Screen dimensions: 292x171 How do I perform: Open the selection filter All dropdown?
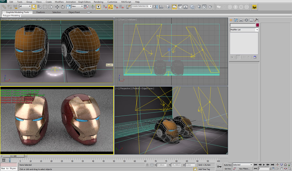[25, 6]
